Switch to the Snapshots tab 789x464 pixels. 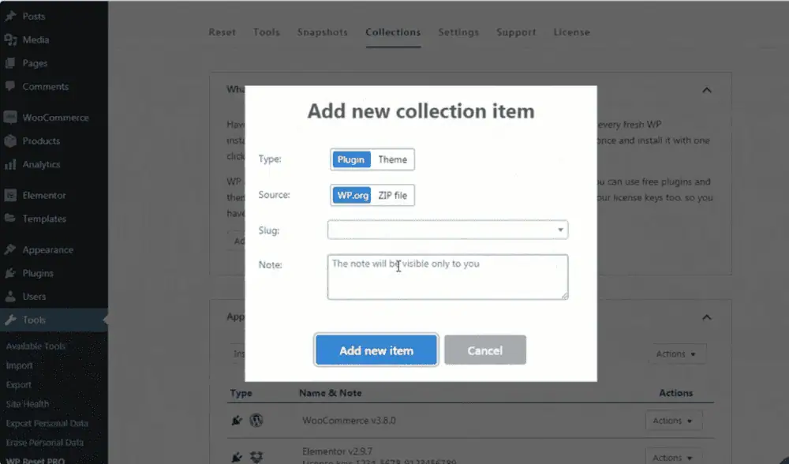point(322,32)
